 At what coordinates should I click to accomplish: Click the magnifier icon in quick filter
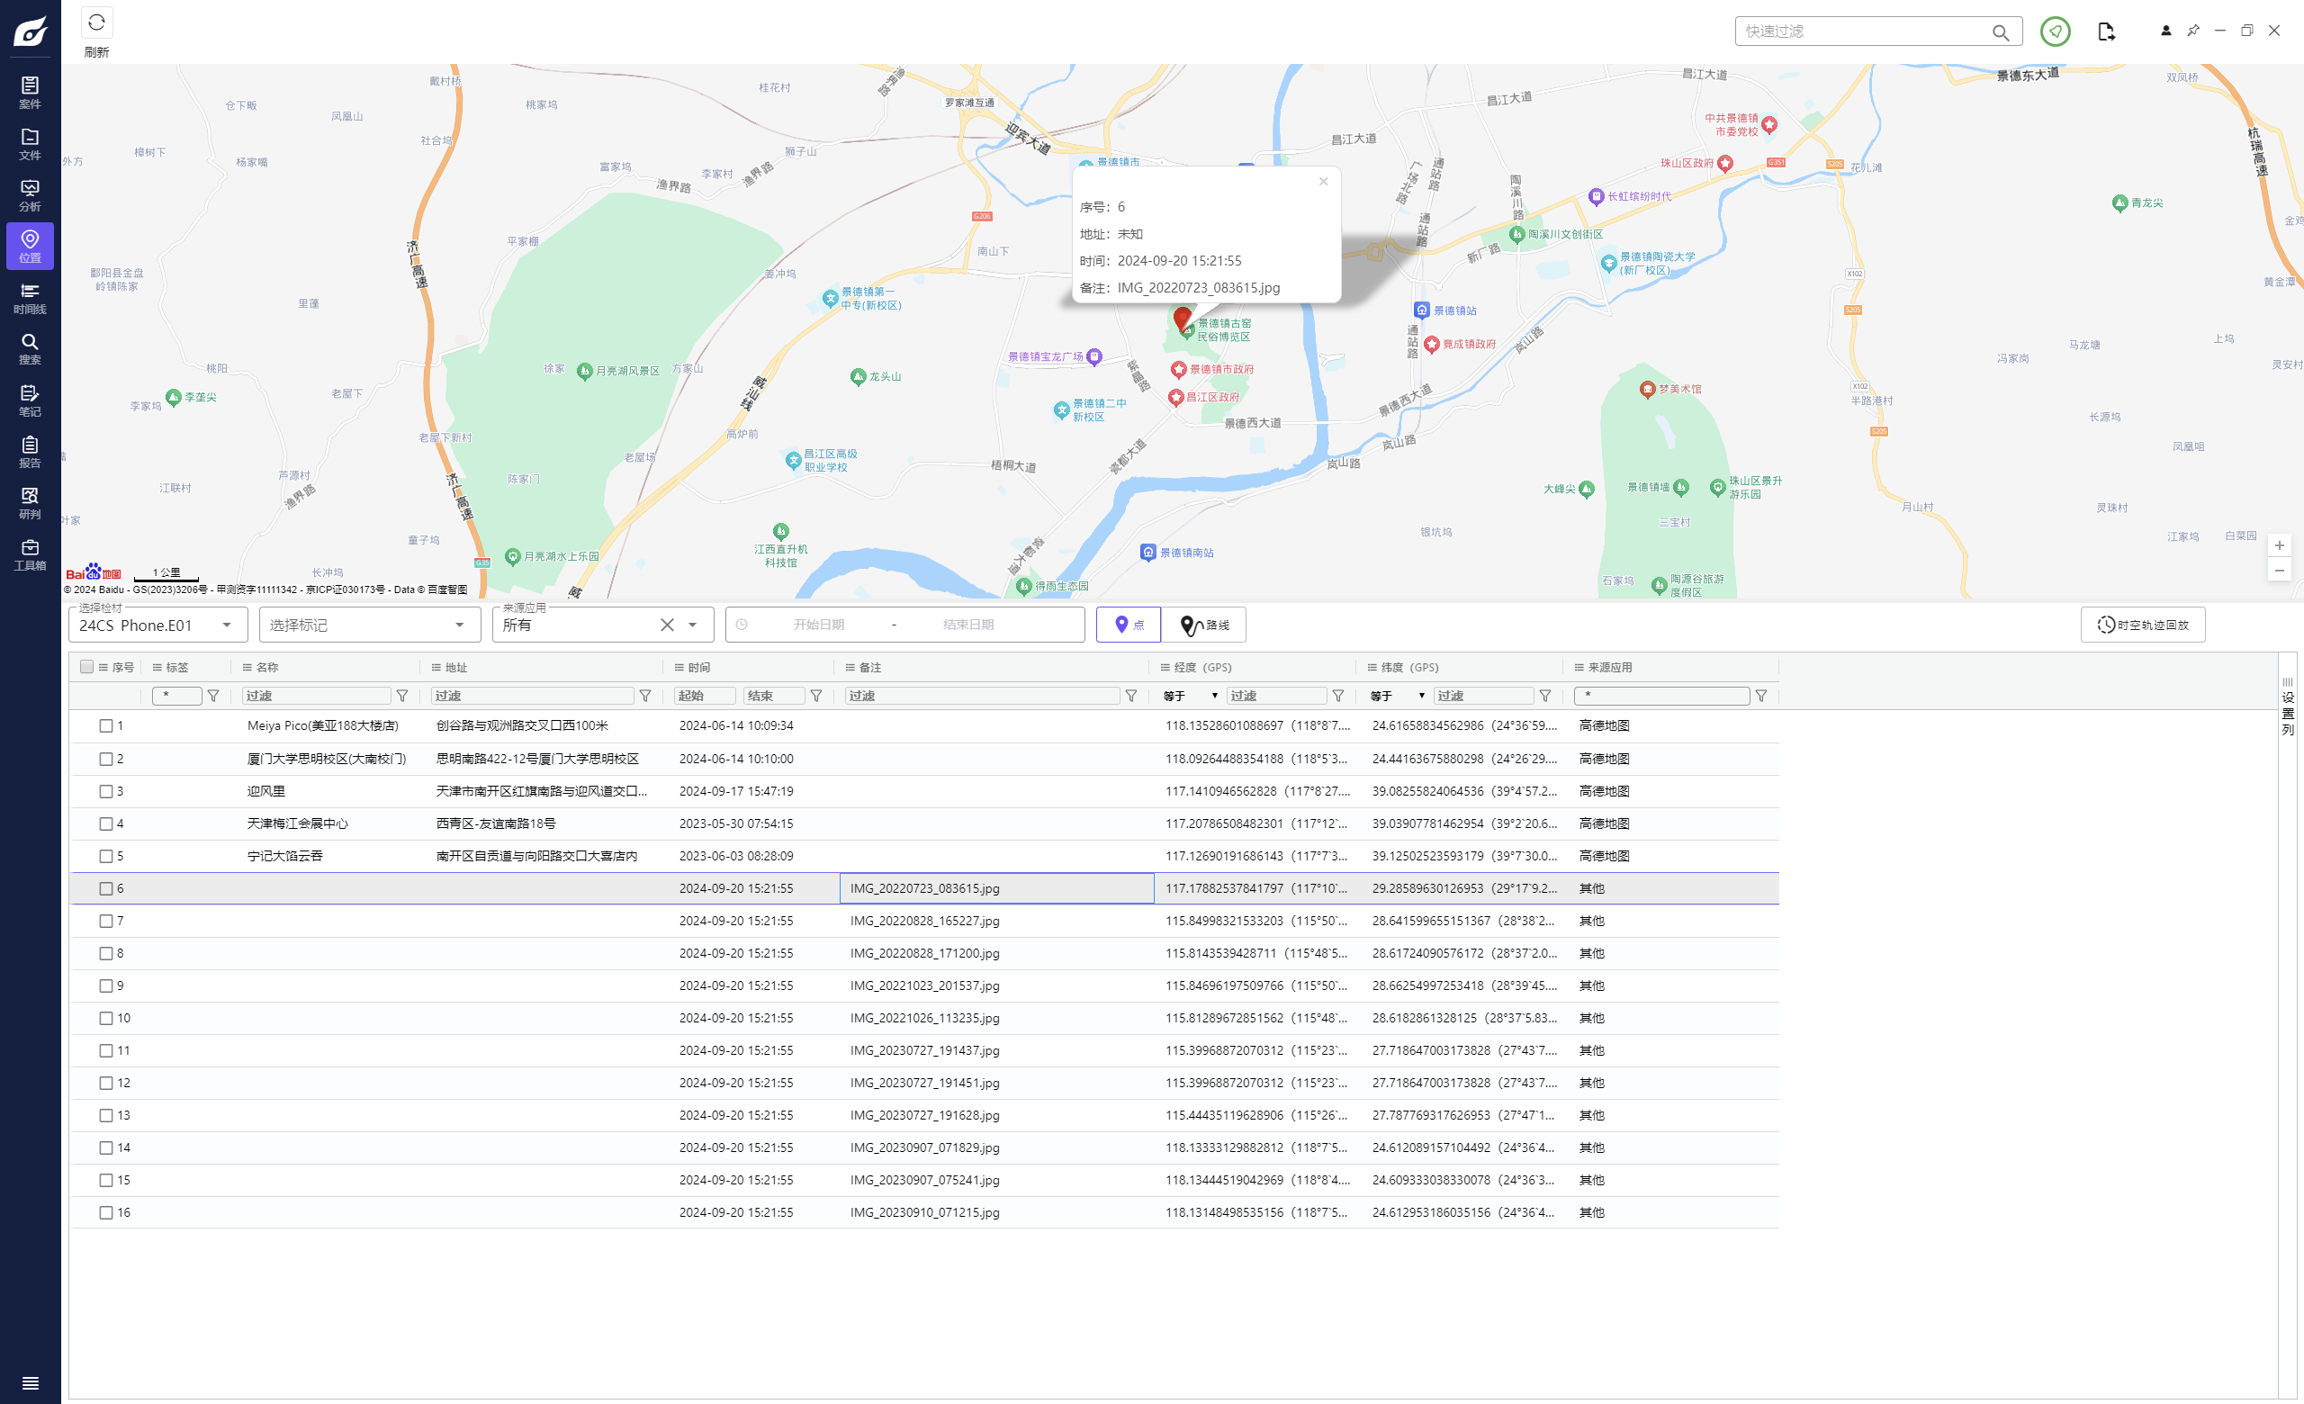click(x=2000, y=31)
